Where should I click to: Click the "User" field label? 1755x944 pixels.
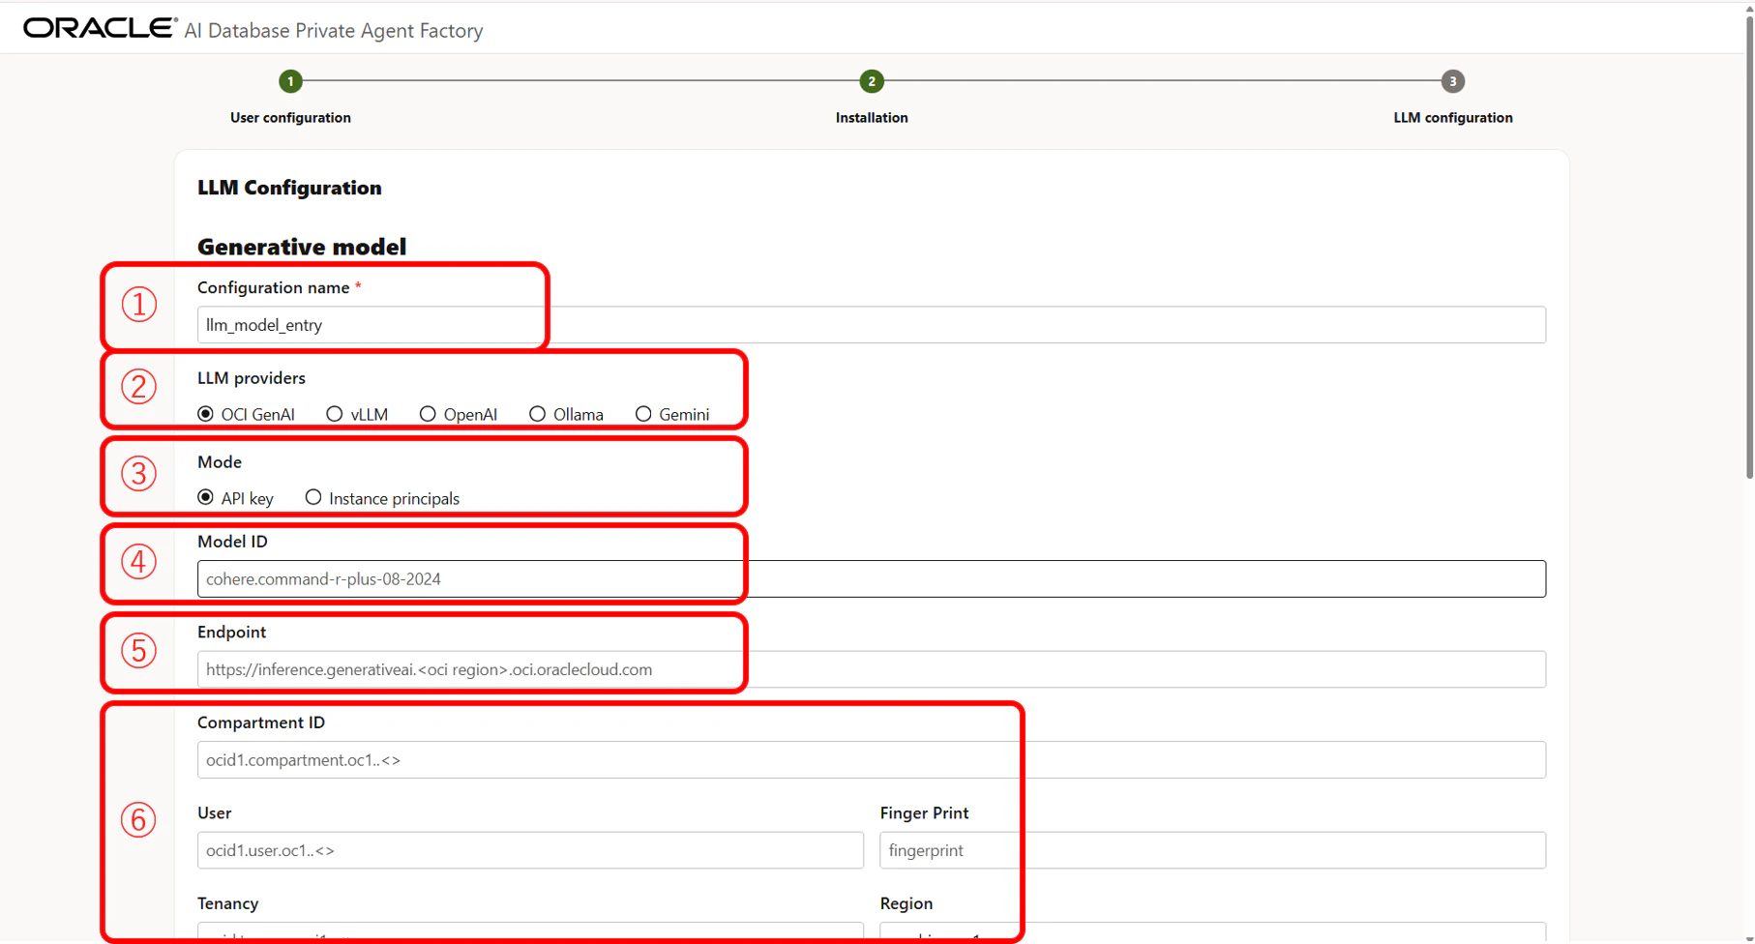214,813
